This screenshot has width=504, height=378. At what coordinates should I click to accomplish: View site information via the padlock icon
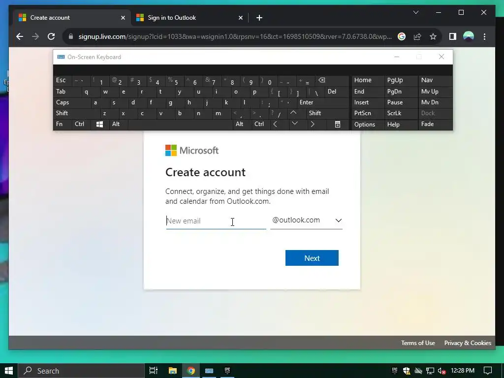click(x=71, y=36)
